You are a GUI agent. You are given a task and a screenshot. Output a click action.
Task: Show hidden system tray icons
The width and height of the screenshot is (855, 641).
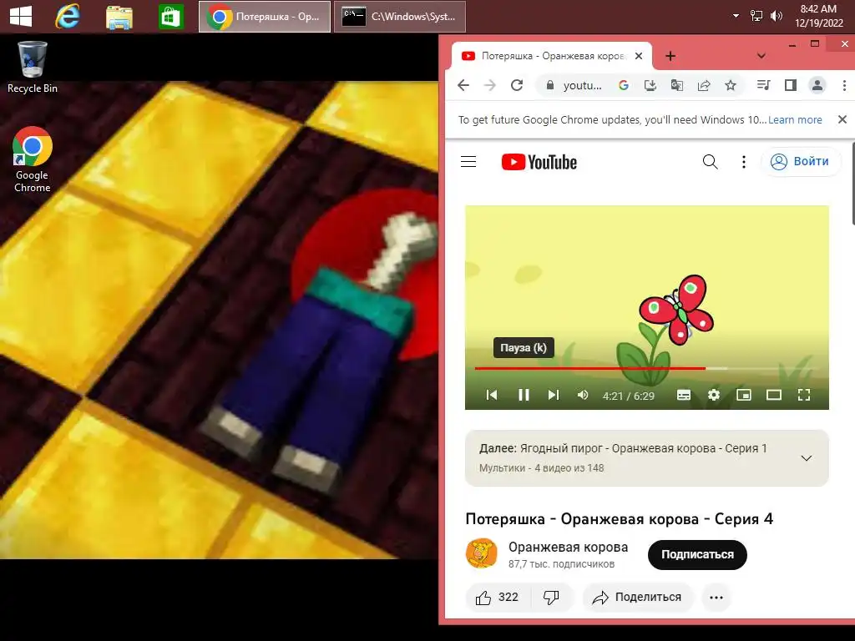tap(736, 16)
